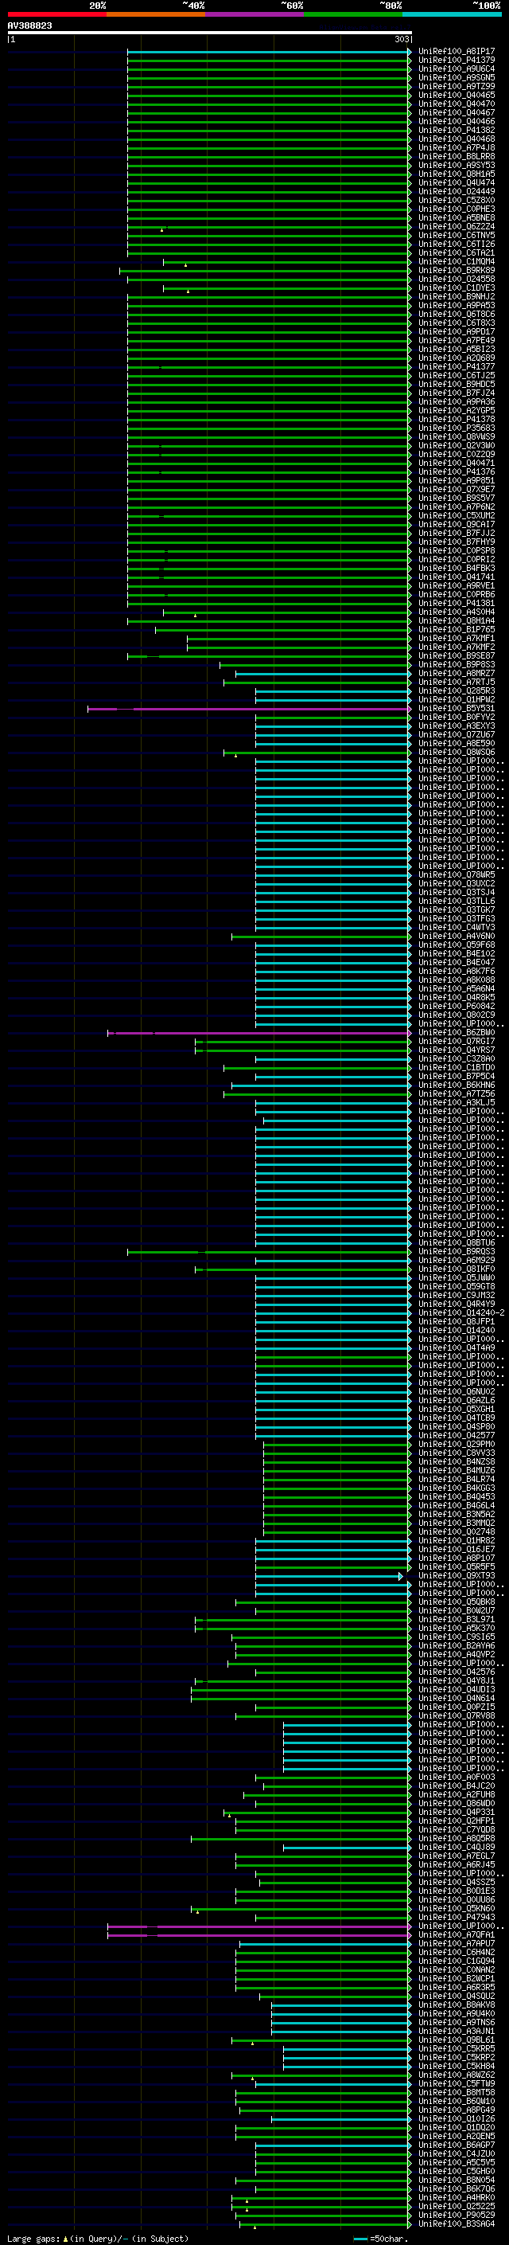Select the UniRef100_B3SAG4 label
Image resolution: width=509 pixels, height=2245 pixels.
point(457,2223)
